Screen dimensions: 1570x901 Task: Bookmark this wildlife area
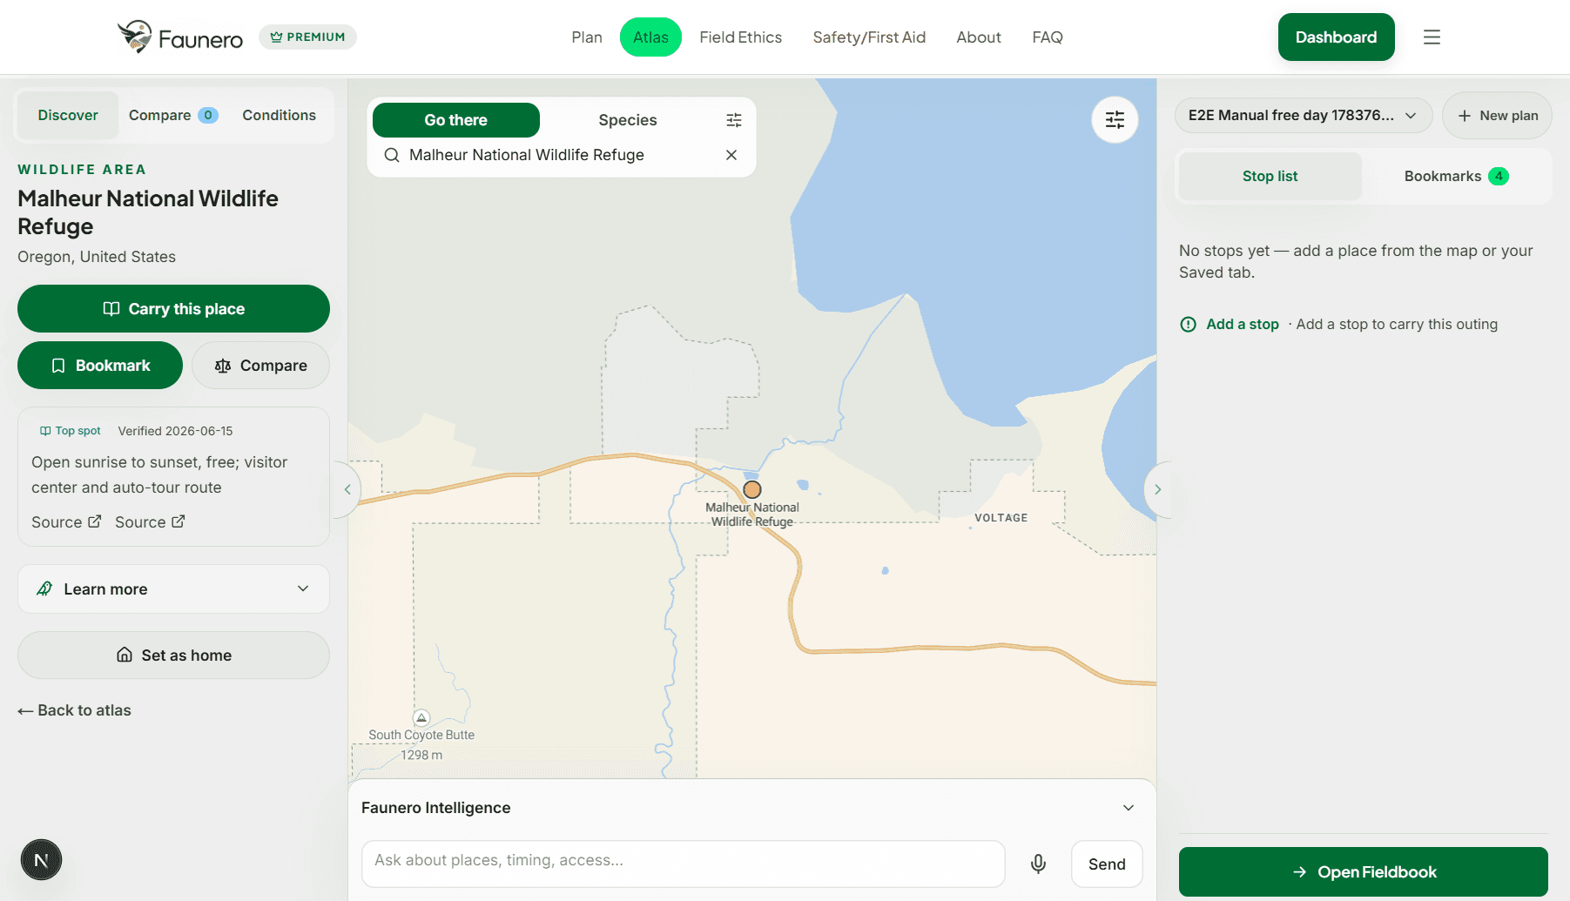pos(100,366)
